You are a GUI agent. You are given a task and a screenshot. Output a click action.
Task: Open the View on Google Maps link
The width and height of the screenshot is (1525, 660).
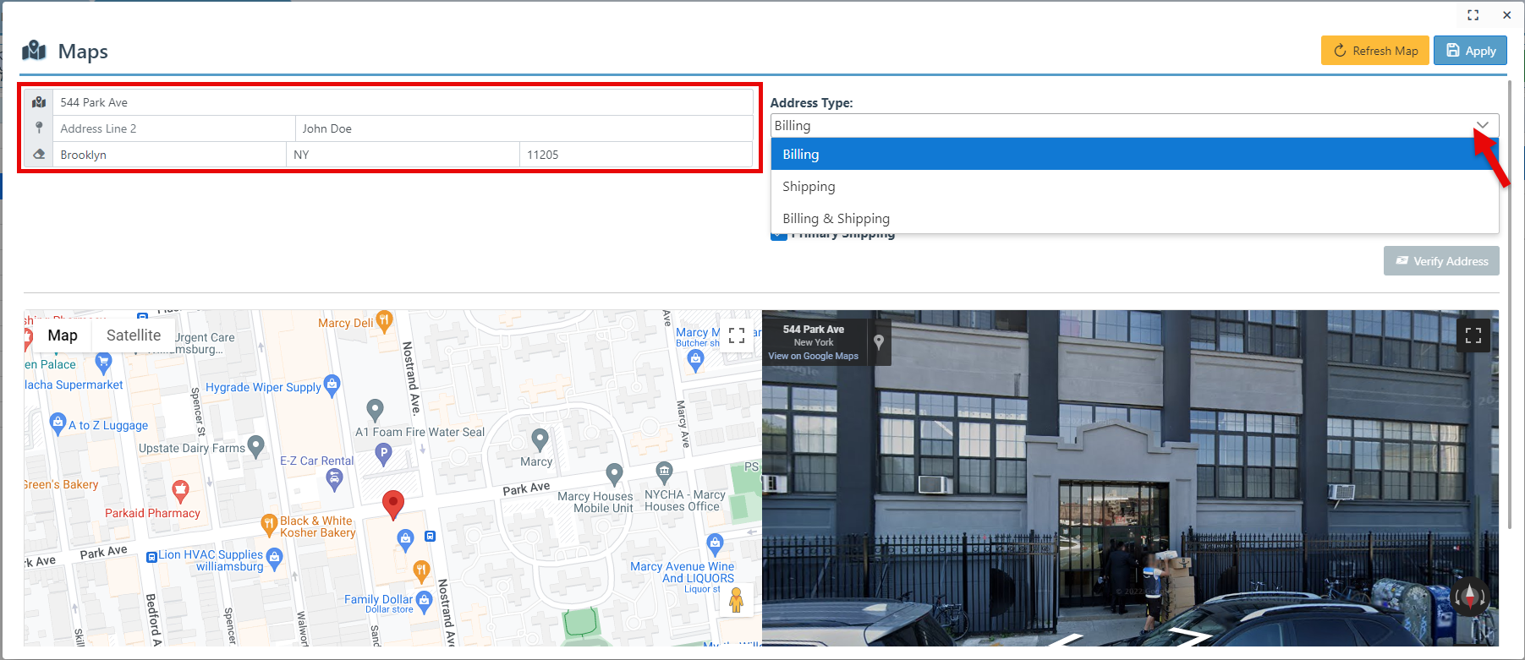point(813,356)
